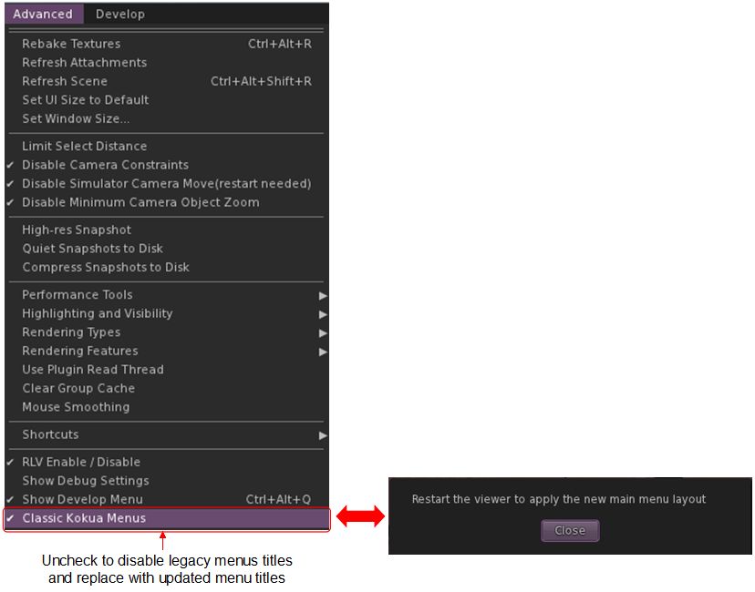This screenshot has width=755, height=592.
Task: Toggle Disable Camera Constraints checkbox
Action: click(x=105, y=165)
